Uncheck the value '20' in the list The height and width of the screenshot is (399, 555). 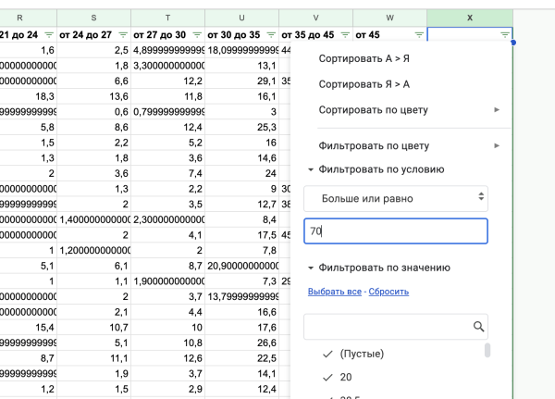pyautogui.click(x=327, y=378)
